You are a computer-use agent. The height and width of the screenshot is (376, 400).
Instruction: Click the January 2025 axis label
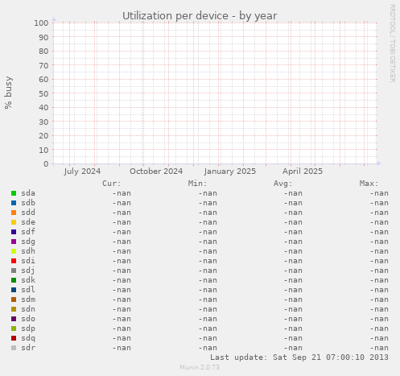[230, 171]
